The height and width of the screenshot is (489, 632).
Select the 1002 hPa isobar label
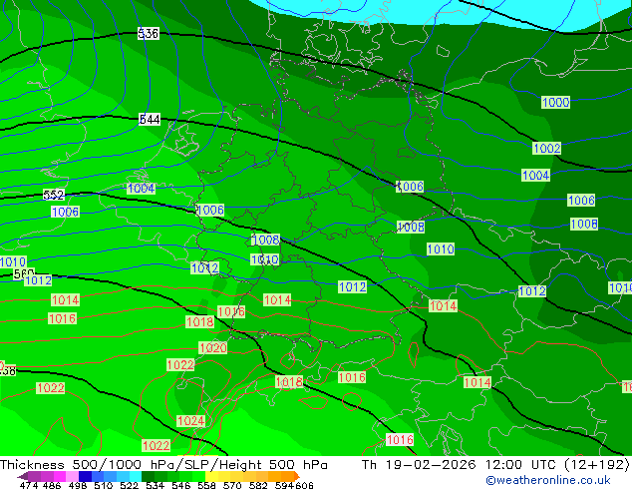546,148
